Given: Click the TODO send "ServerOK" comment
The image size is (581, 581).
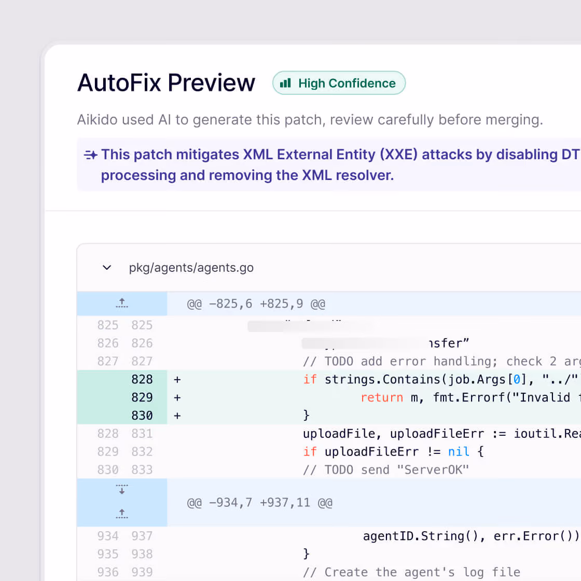Looking at the screenshot, I should [386, 470].
